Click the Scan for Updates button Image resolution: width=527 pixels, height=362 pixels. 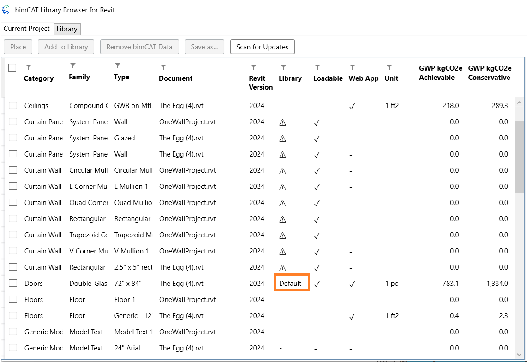click(262, 47)
